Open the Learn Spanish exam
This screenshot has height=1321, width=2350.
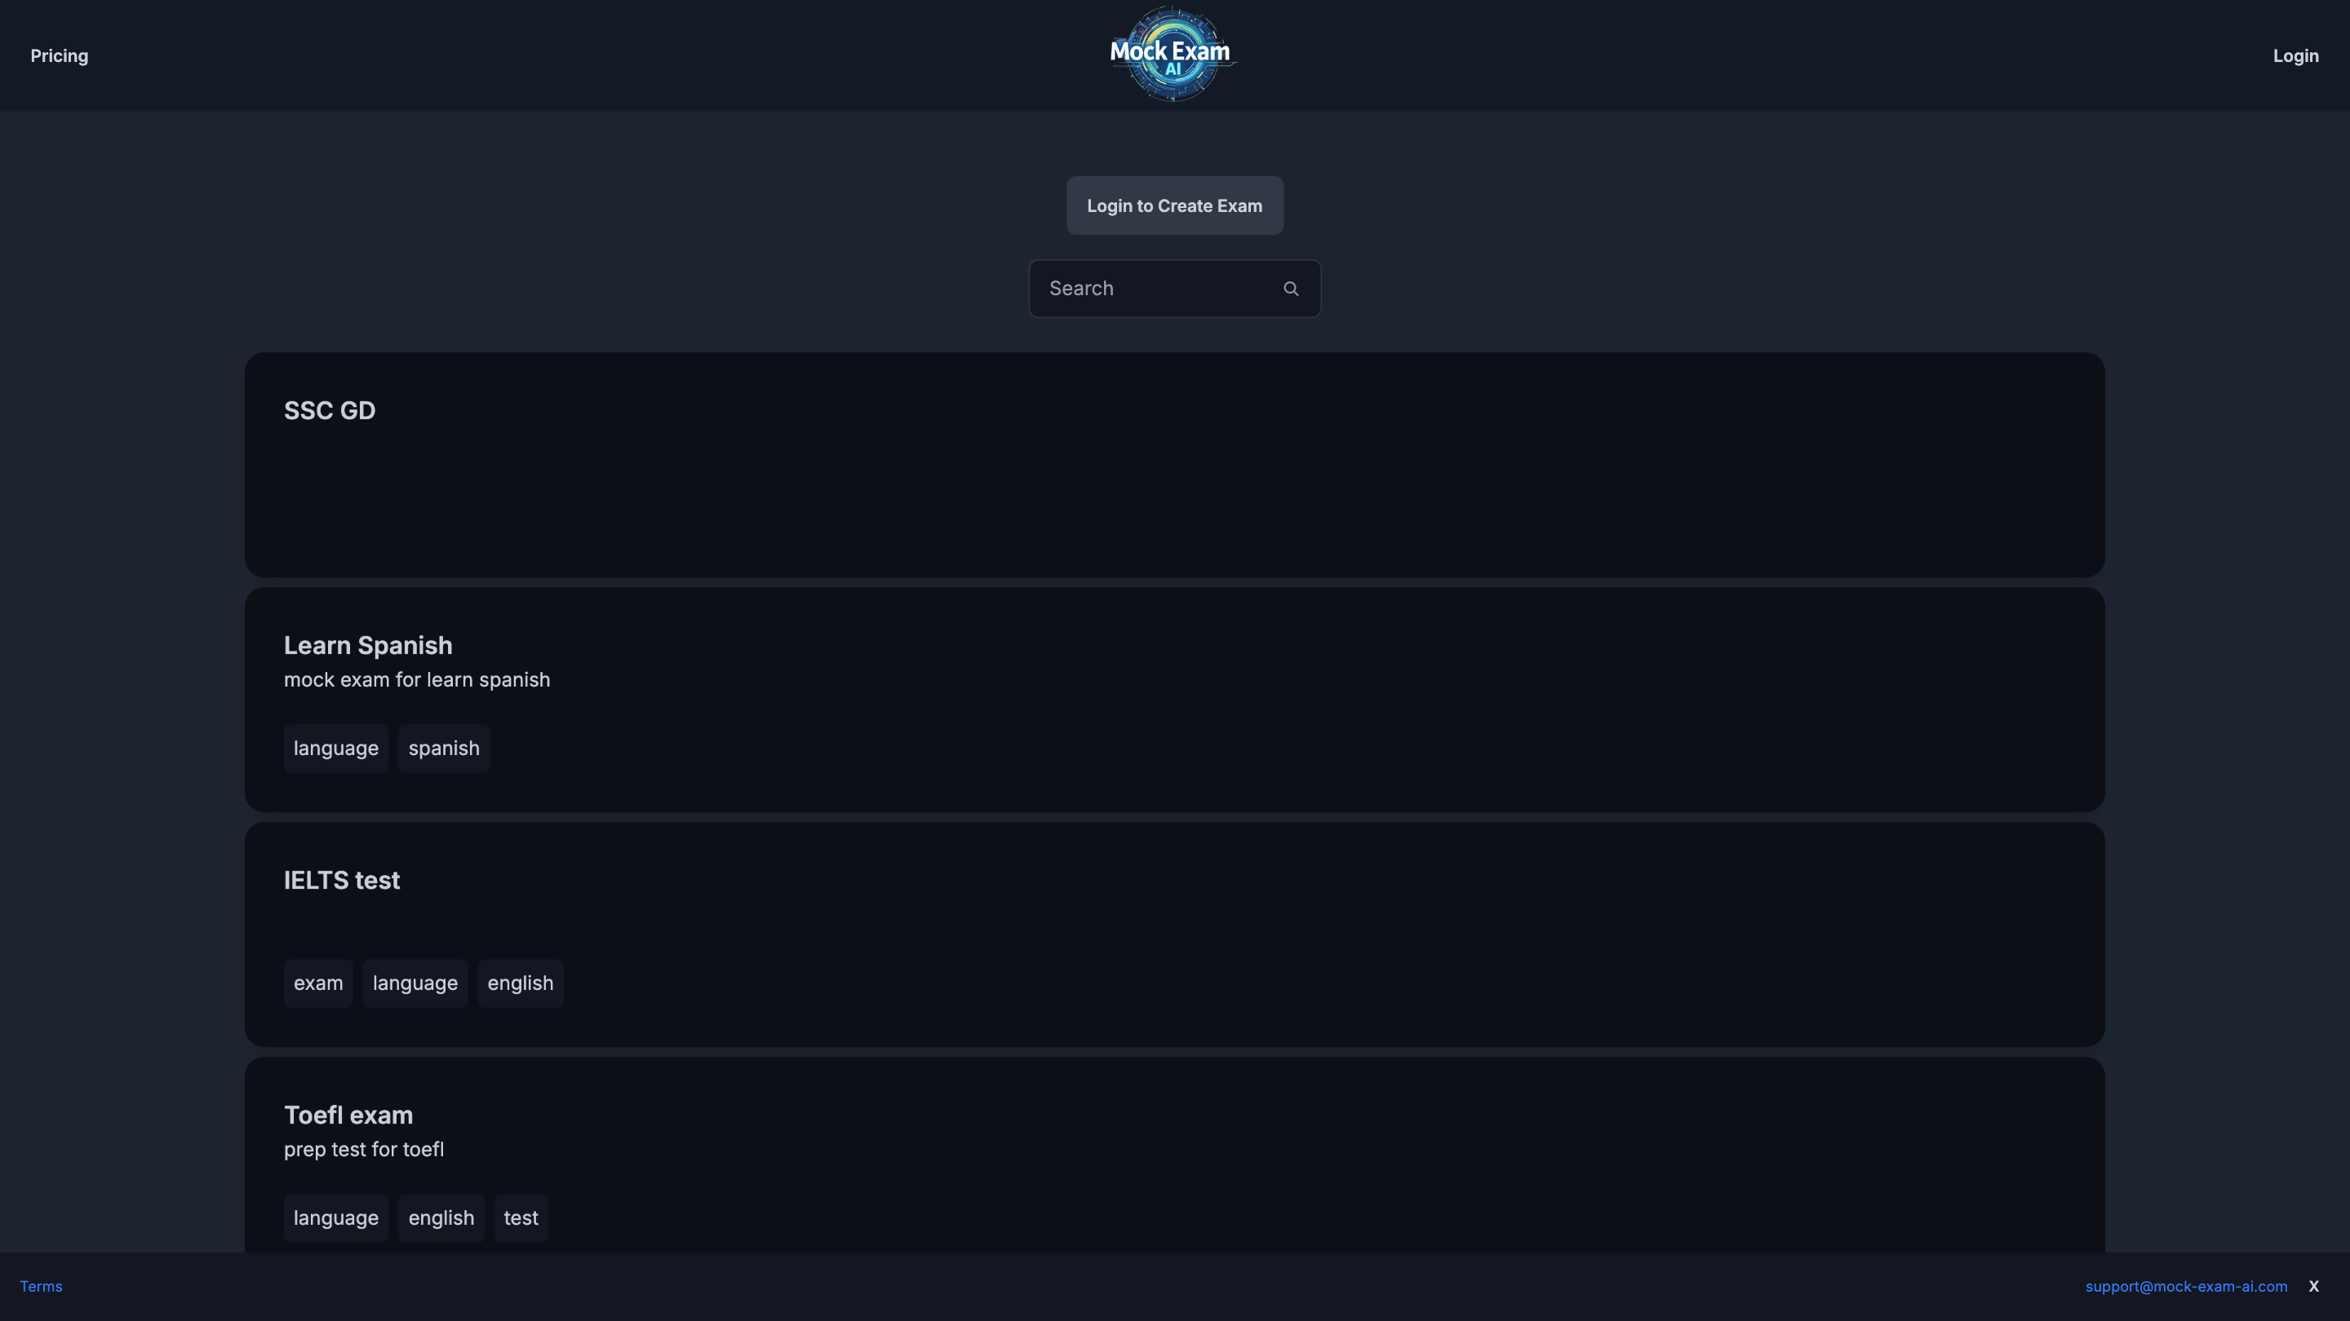tap(368, 646)
